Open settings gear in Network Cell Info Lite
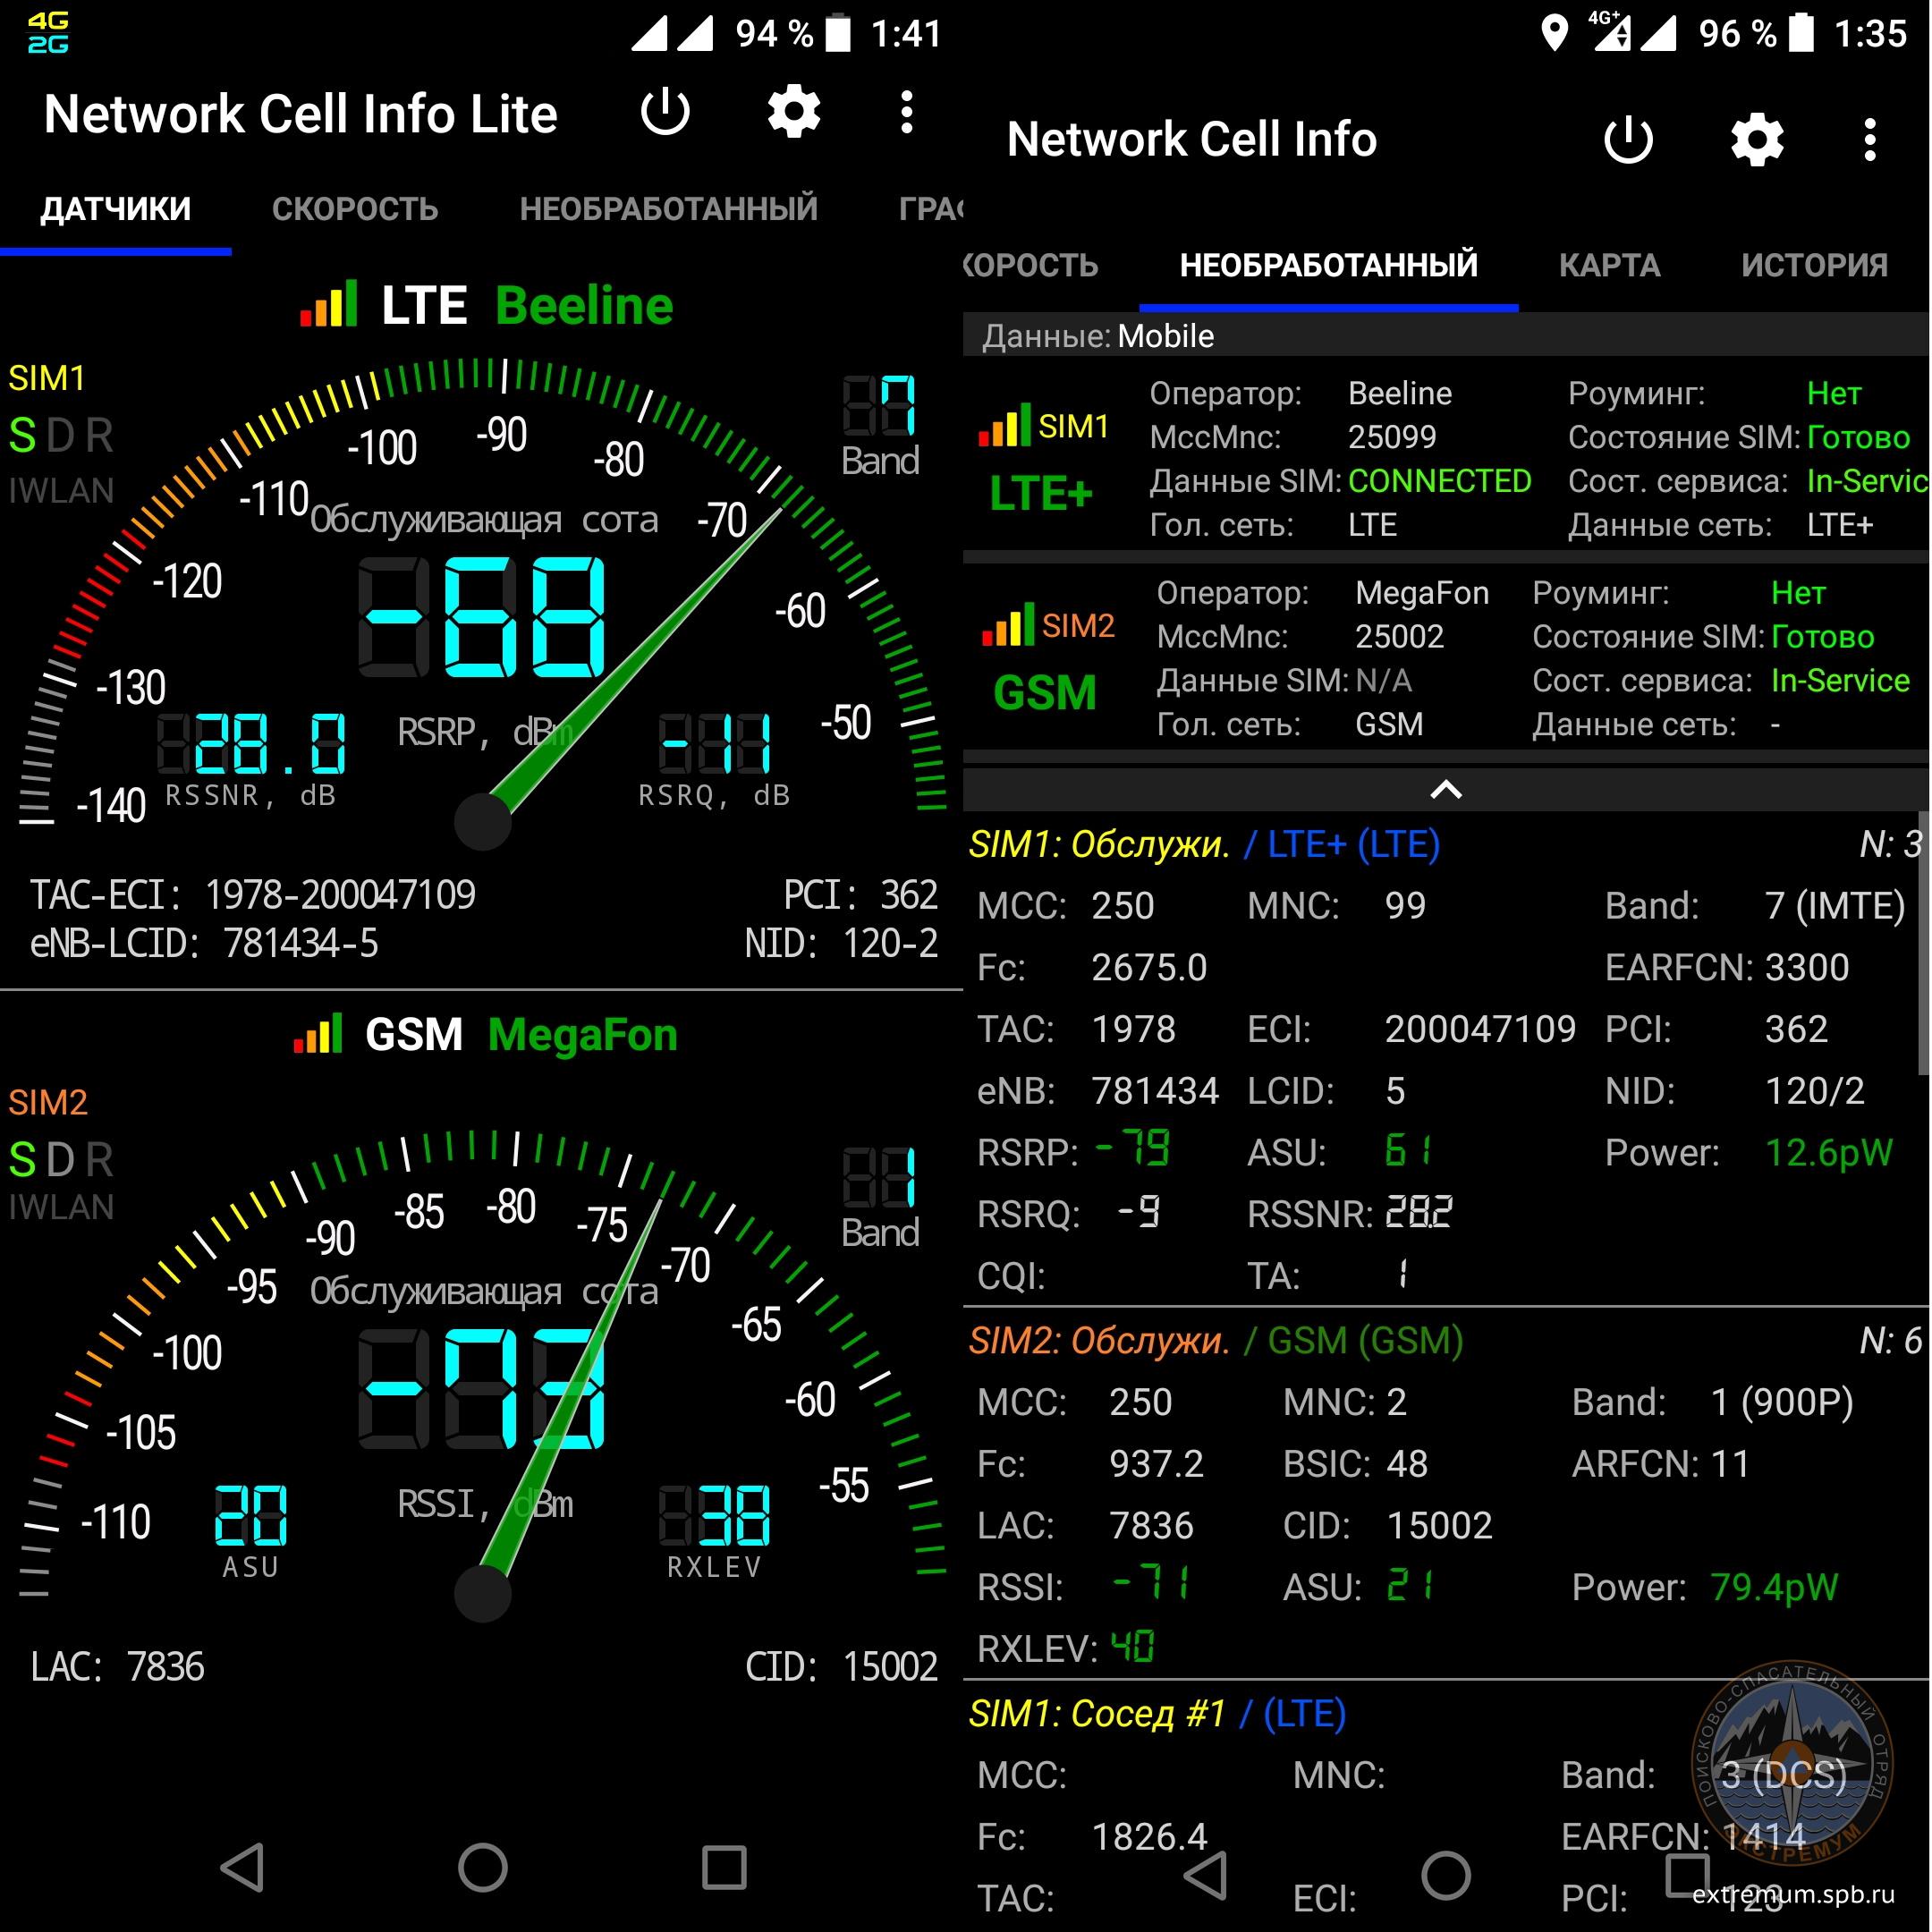Viewport: 1932px width, 1932px height. tap(794, 112)
